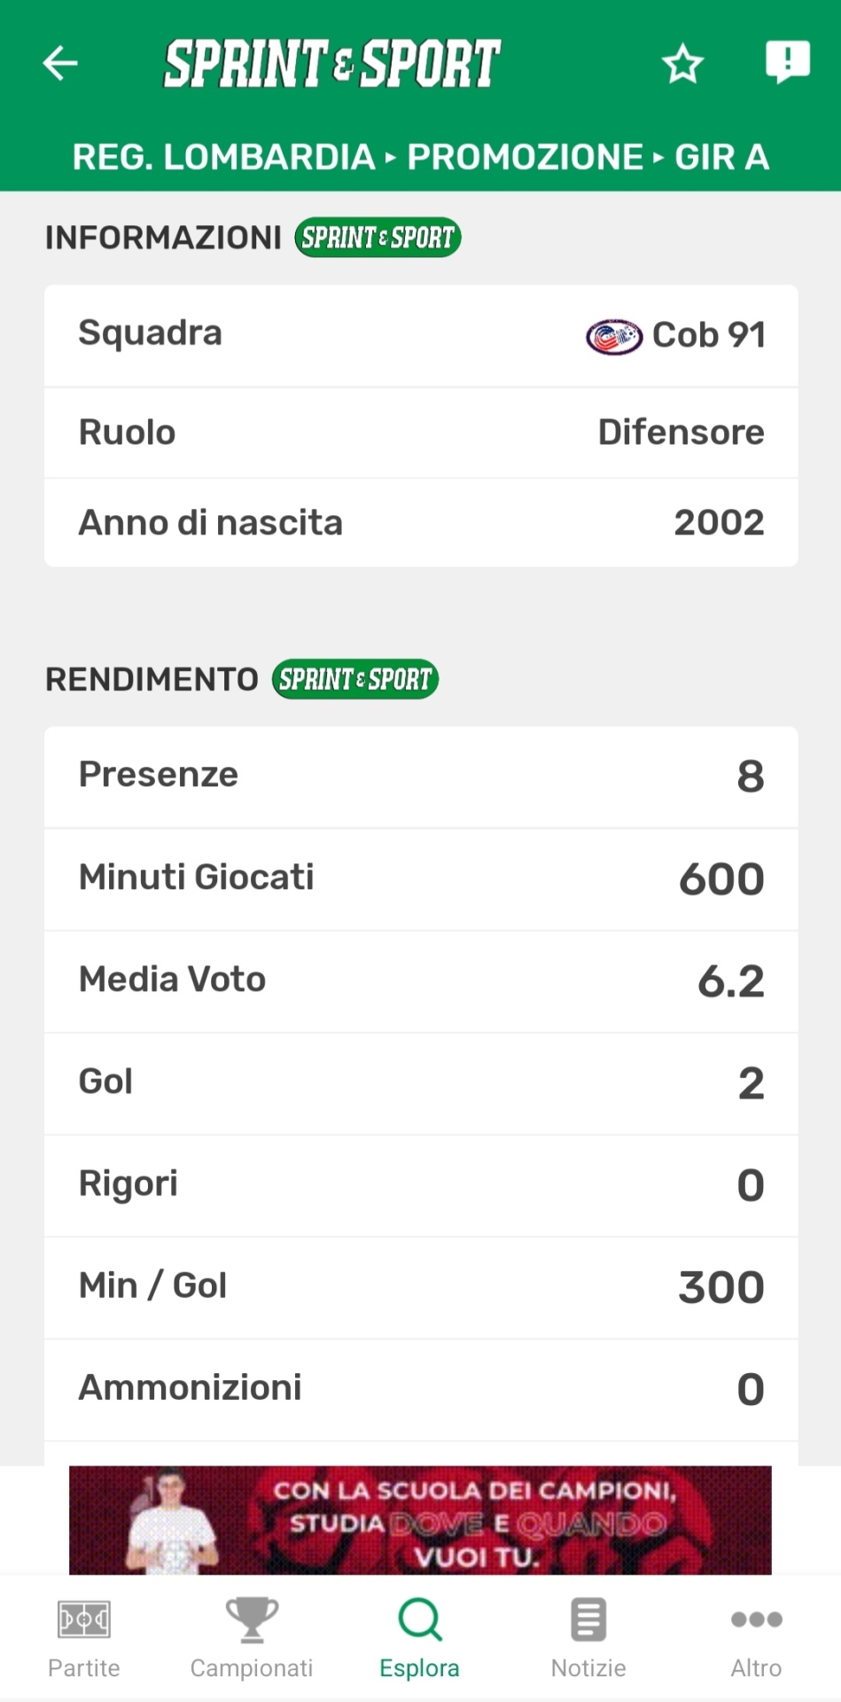
Task: Open the Altro three-dots menu
Action: pyautogui.click(x=756, y=1620)
